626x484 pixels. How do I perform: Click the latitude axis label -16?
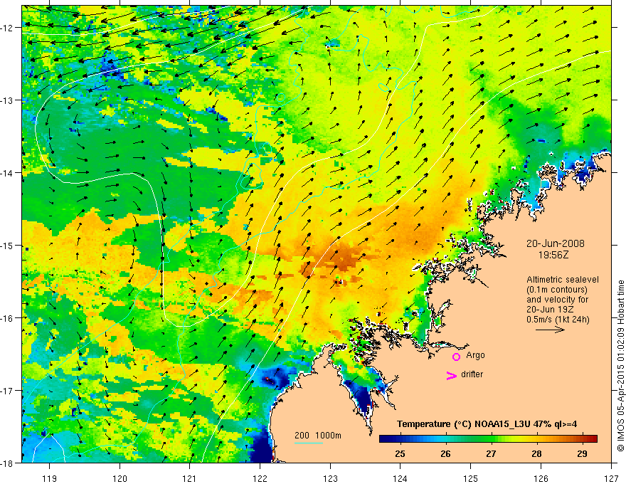[x=8, y=318]
